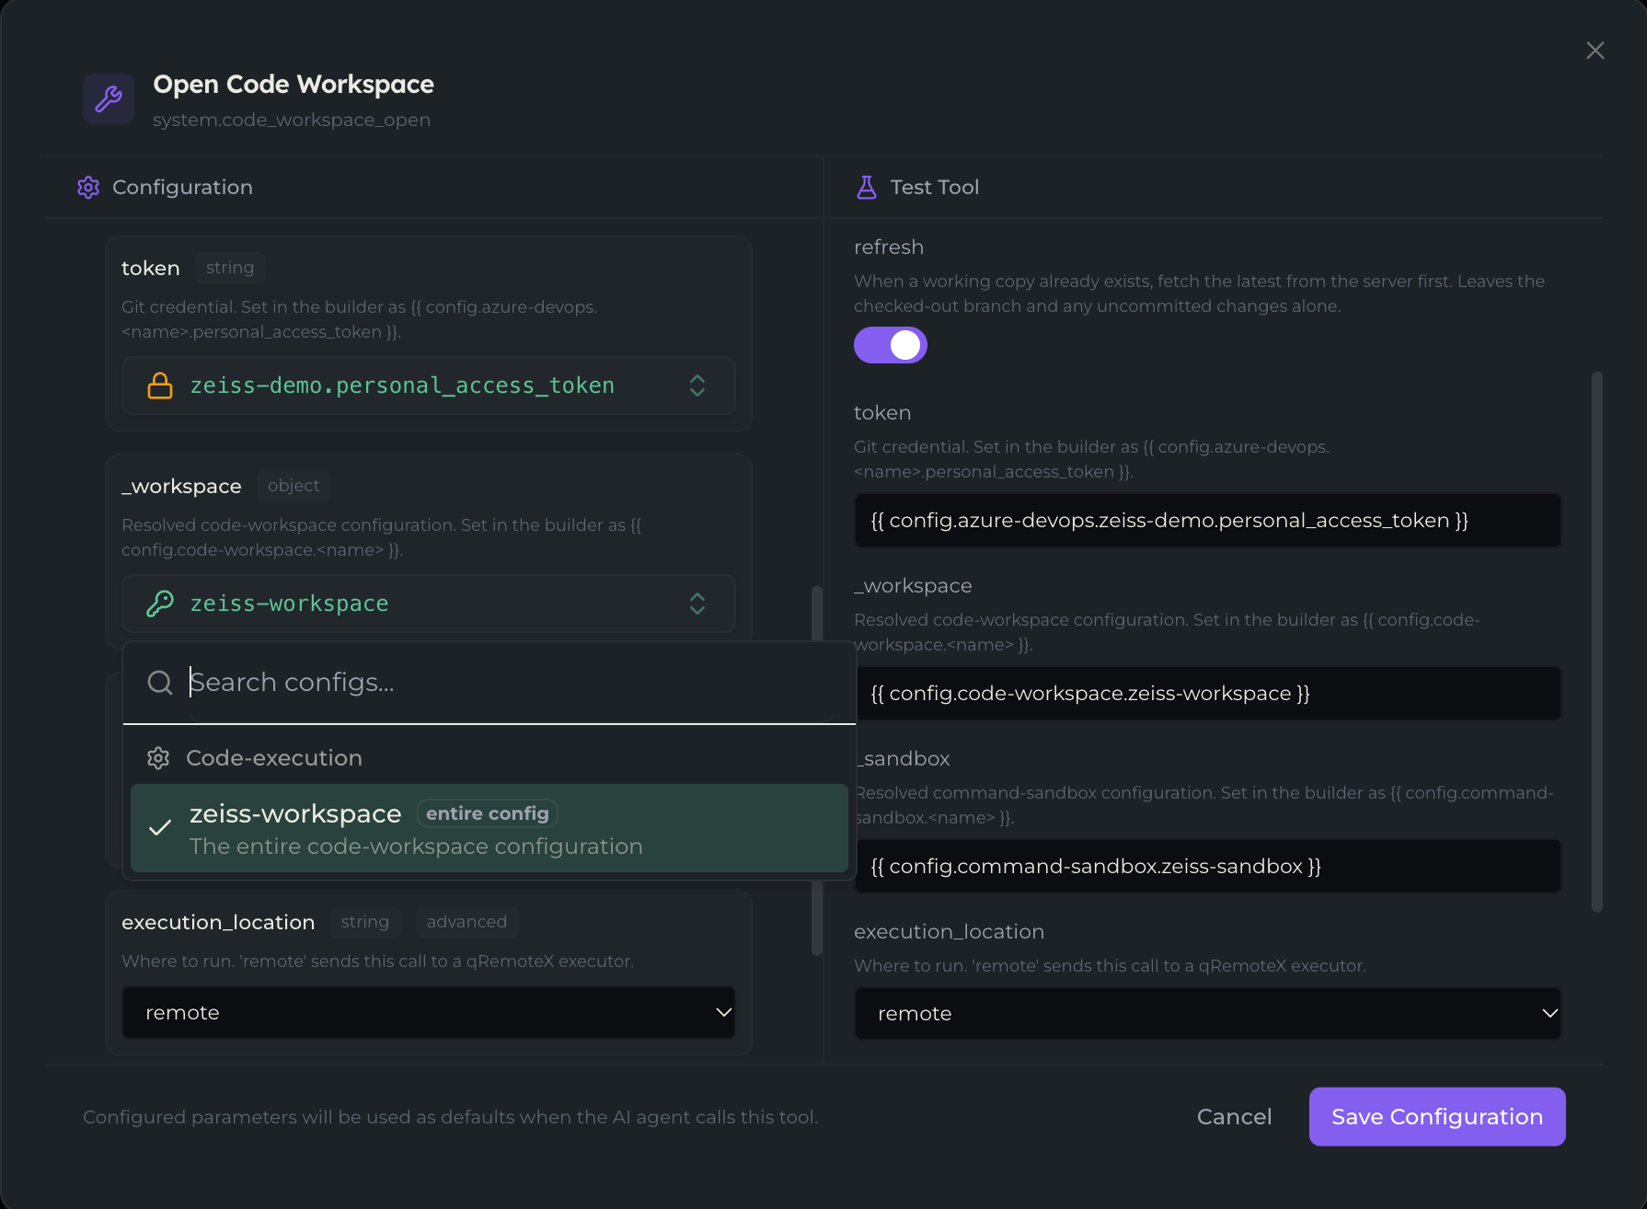Click the Open Code Workspace title
This screenshot has width=1647, height=1209.
tap(294, 85)
